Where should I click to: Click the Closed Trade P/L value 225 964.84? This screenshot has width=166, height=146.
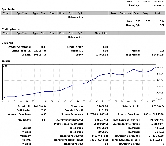pyautogui.click(x=40, y=51)
